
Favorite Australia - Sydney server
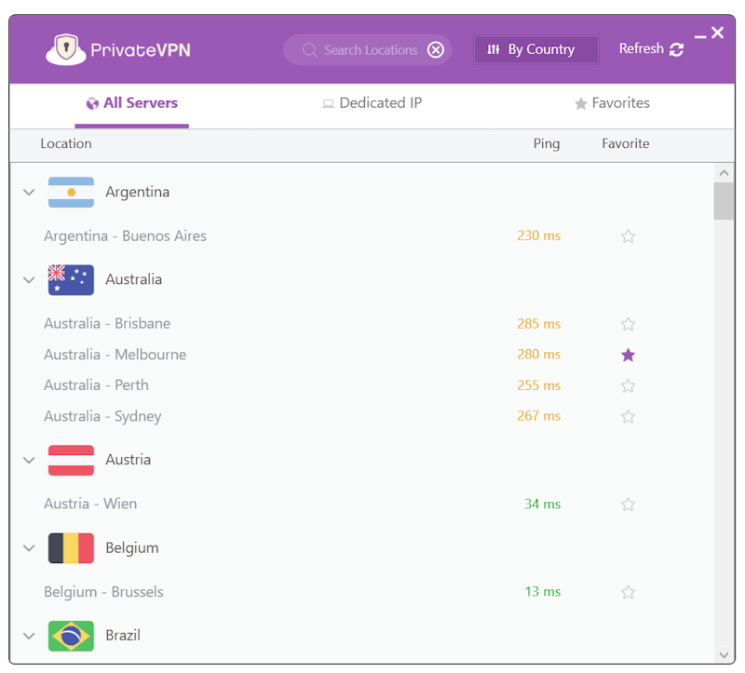pyautogui.click(x=628, y=416)
